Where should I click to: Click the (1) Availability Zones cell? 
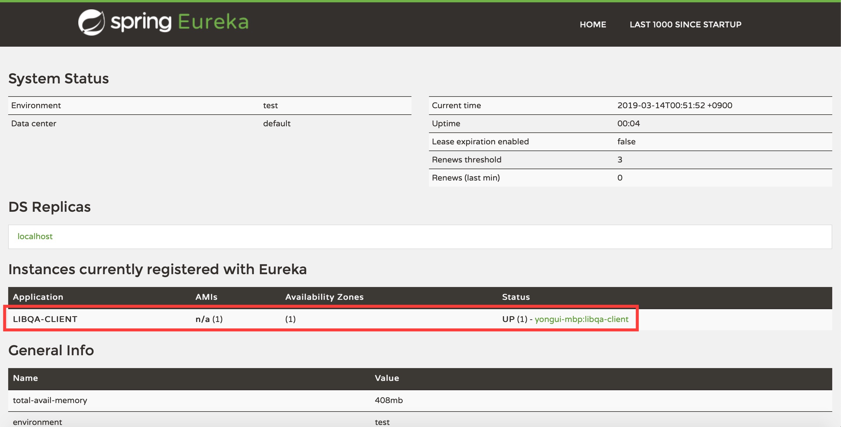(x=290, y=319)
